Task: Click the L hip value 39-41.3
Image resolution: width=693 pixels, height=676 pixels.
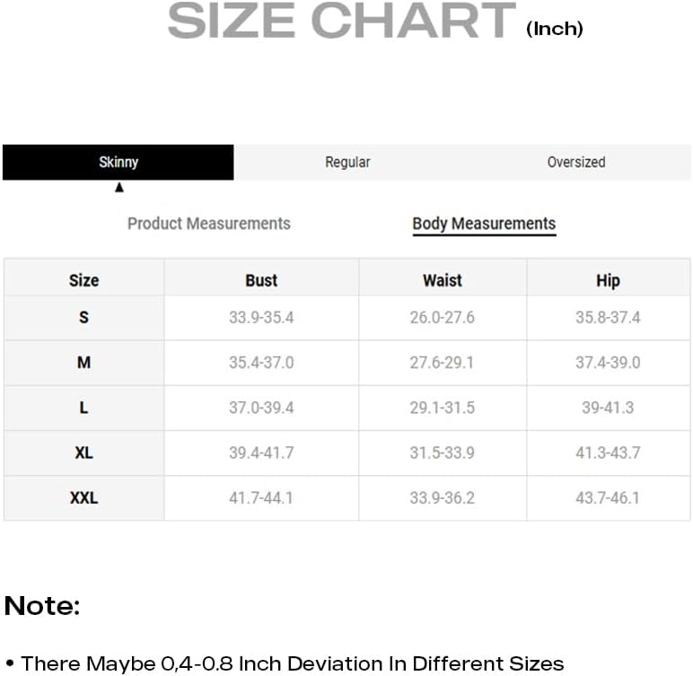Action: click(x=608, y=408)
